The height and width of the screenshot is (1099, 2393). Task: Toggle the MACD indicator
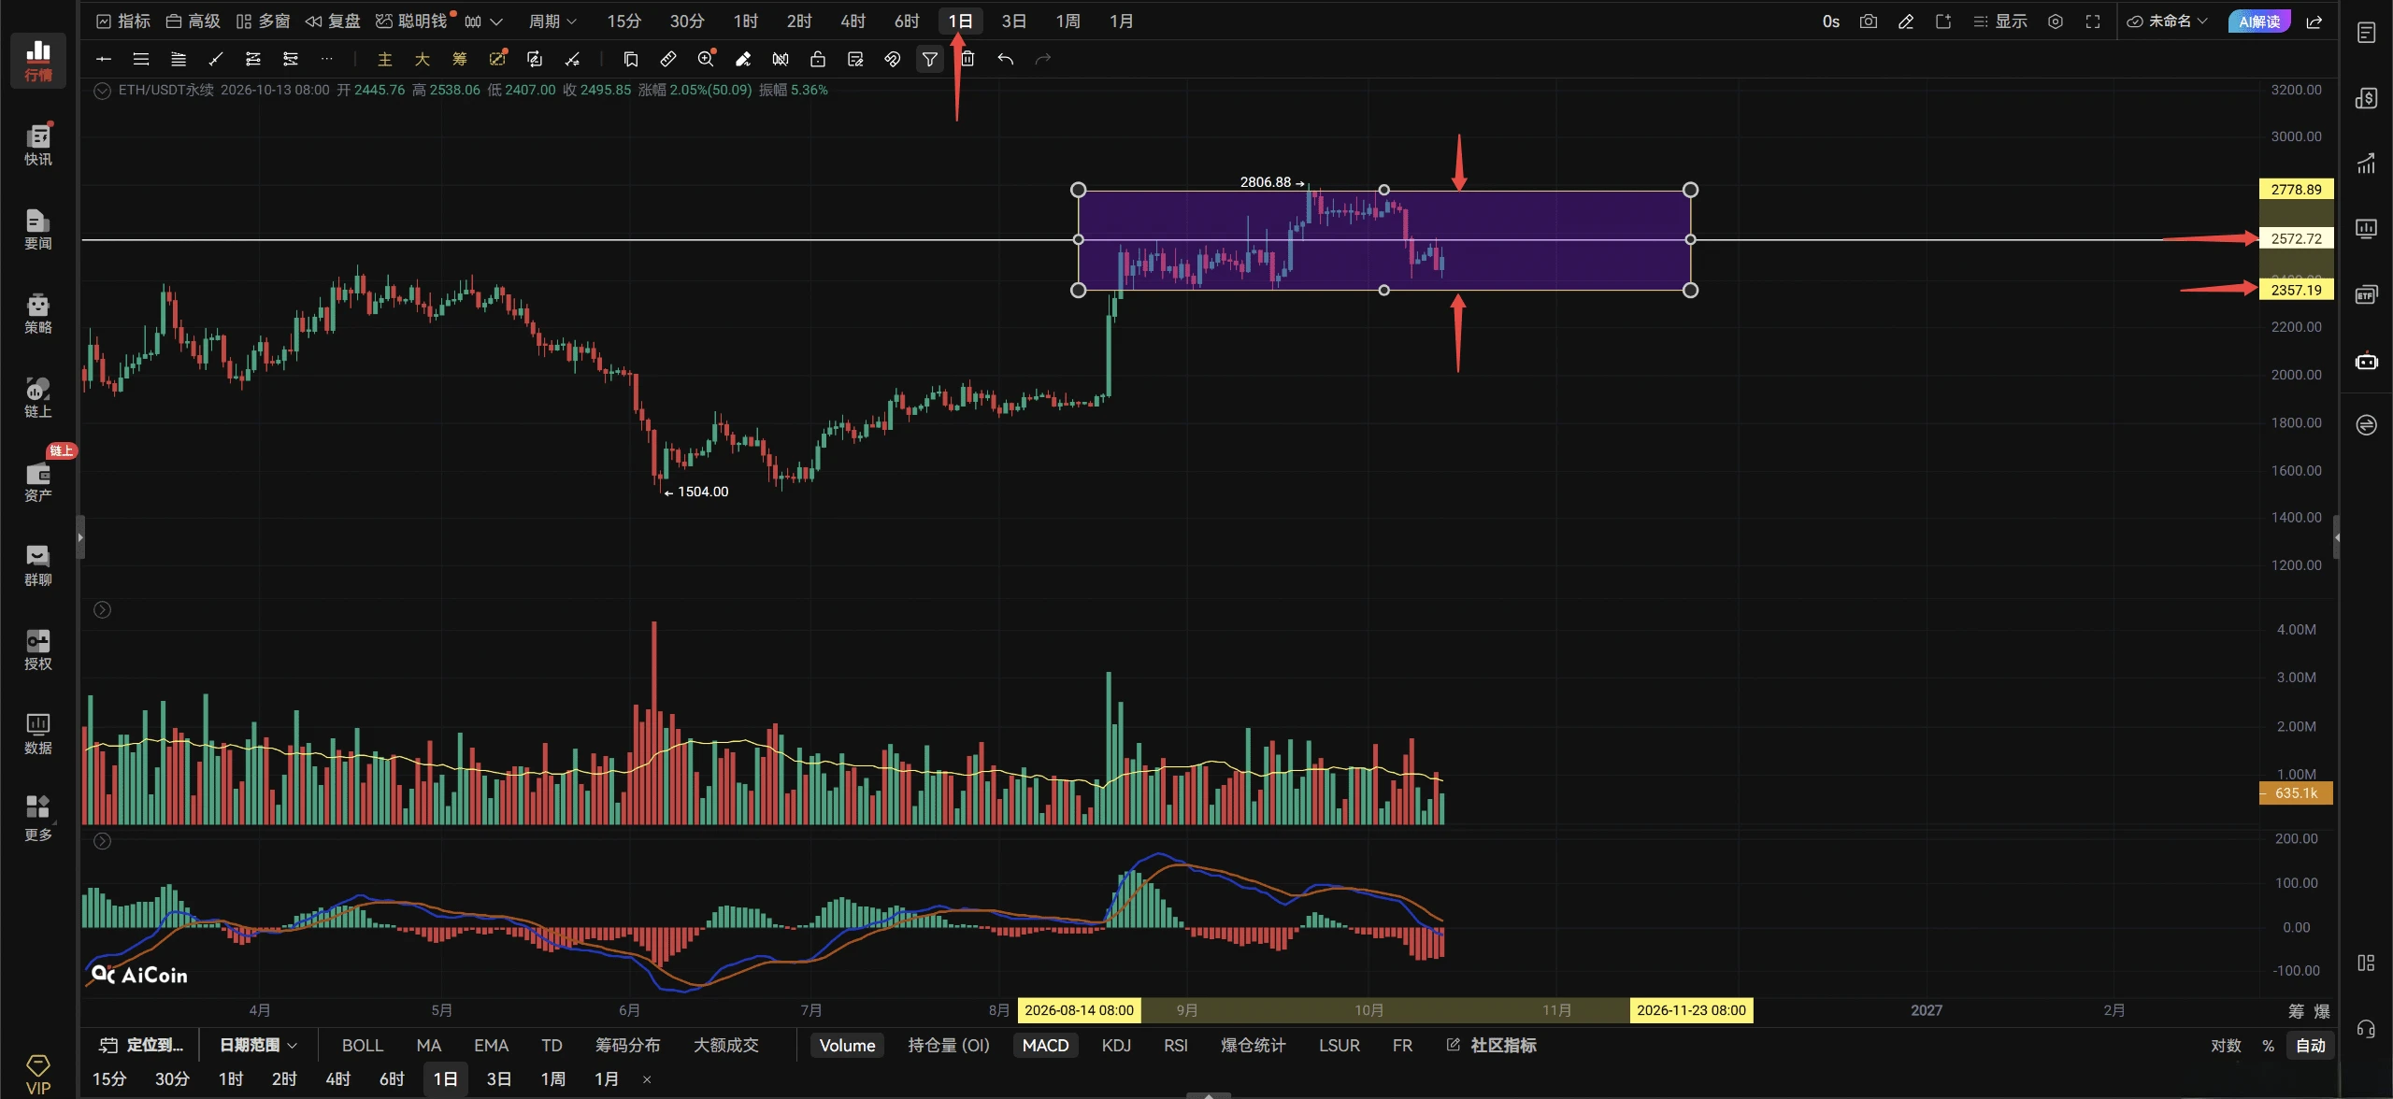1045,1045
